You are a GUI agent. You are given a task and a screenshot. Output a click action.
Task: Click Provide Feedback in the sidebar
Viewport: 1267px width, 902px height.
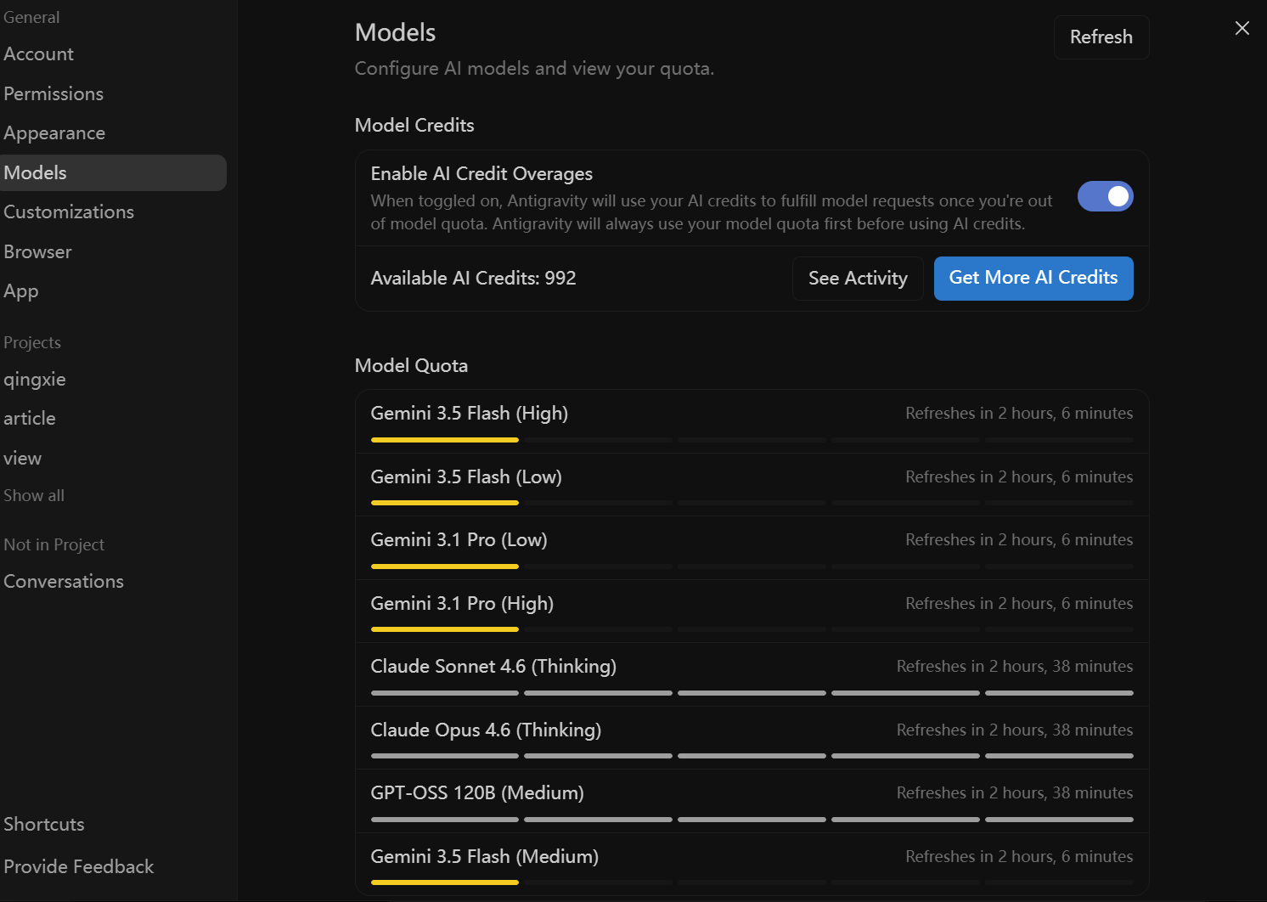point(79,866)
